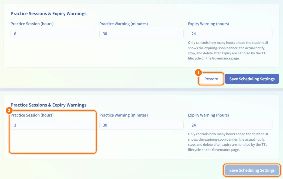This screenshot has width=283, height=179.
Task: Click the bottom panel's Expiry Warning (hours) label
Action: pyautogui.click(x=208, y=115)
